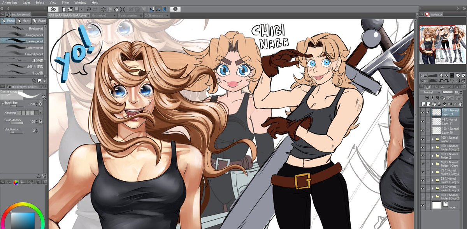Viewport: 467px width, 229px height.
Task: Choose the Colored pencil brush
Action: coord(22,54)
